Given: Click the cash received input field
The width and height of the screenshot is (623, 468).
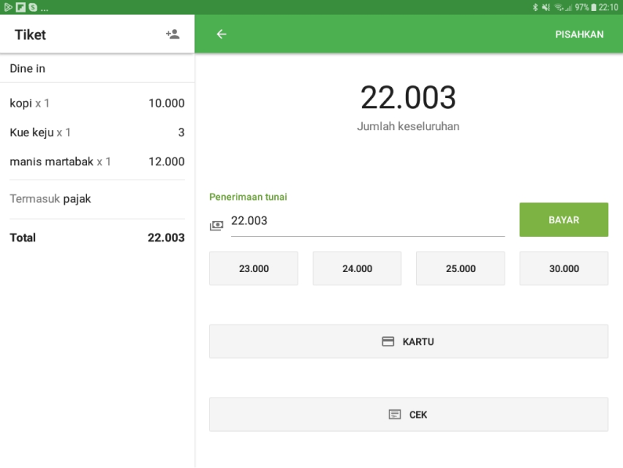Looking at the screenshot, I should (366, 222).
